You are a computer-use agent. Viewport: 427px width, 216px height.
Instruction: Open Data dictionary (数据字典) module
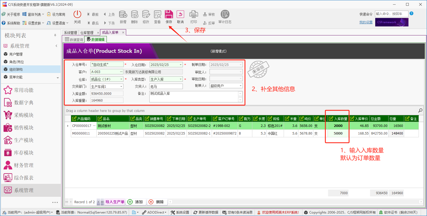coord(31,102)
